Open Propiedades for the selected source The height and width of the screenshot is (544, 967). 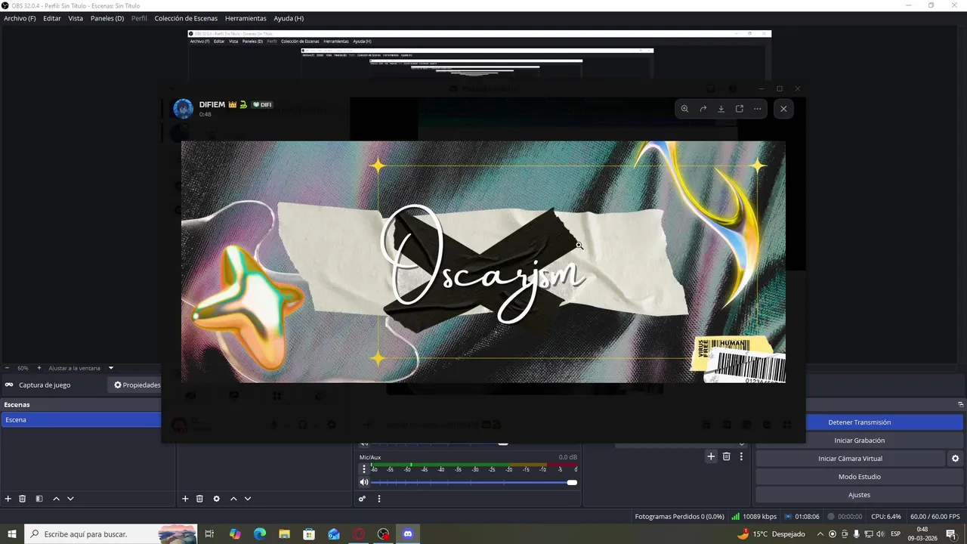[x=136, y=385]
